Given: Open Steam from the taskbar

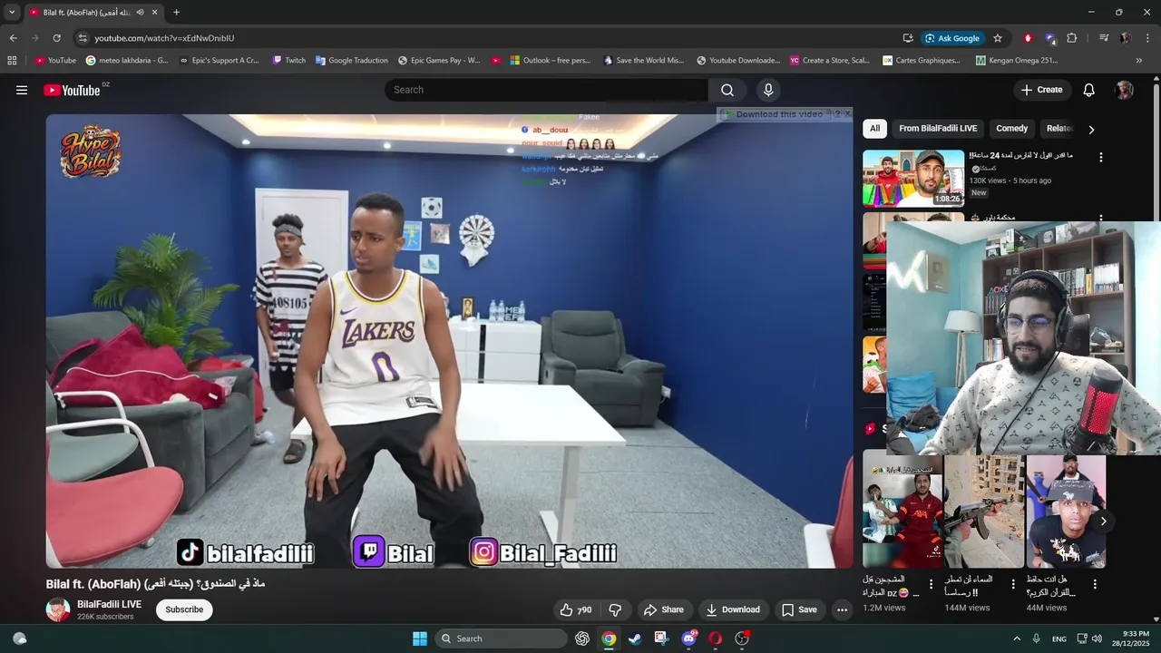Looking at the screenshot, I should click(635, 638).
